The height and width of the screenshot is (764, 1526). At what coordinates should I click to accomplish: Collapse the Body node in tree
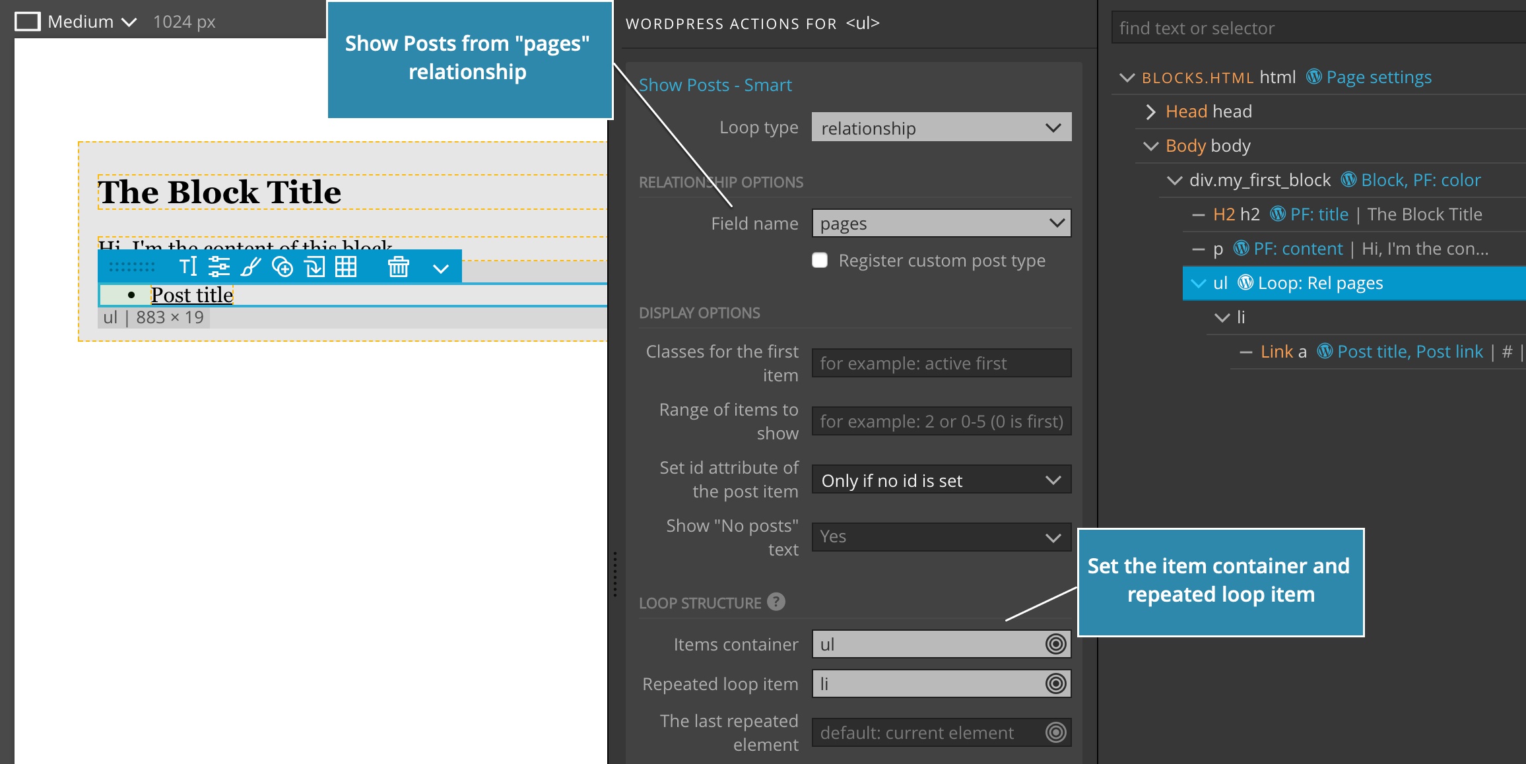[x=1151, y=146]
